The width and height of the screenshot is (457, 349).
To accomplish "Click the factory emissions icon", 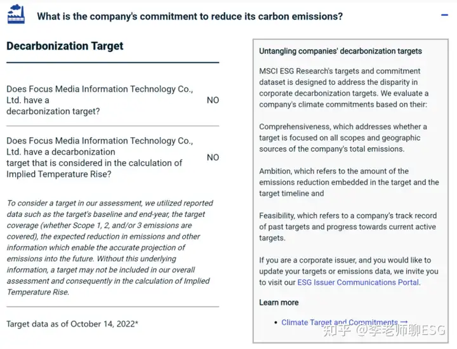I will click(16, 14).
